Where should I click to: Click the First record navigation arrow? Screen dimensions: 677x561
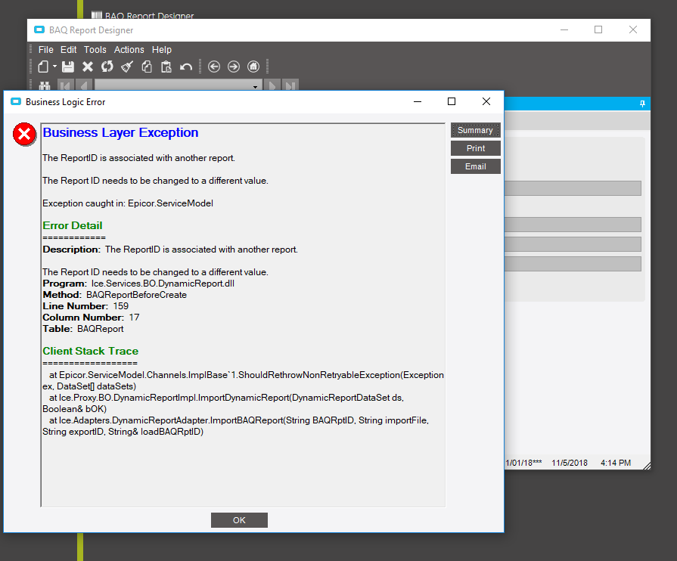click(66, 85)
